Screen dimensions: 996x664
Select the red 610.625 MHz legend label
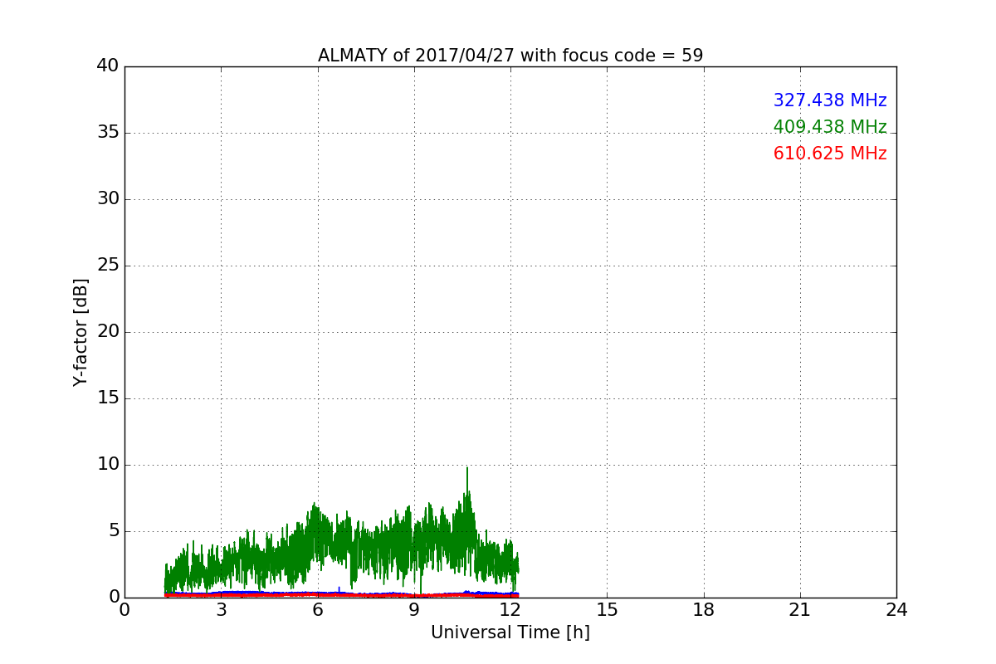(830, 154)
